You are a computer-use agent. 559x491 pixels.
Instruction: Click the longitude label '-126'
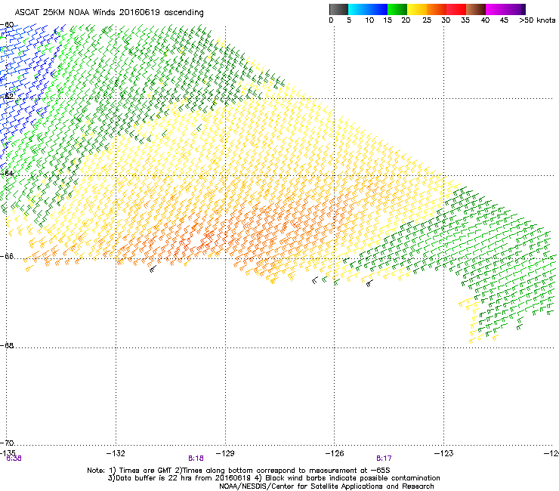pyautogui.click(x=335, y=453)
